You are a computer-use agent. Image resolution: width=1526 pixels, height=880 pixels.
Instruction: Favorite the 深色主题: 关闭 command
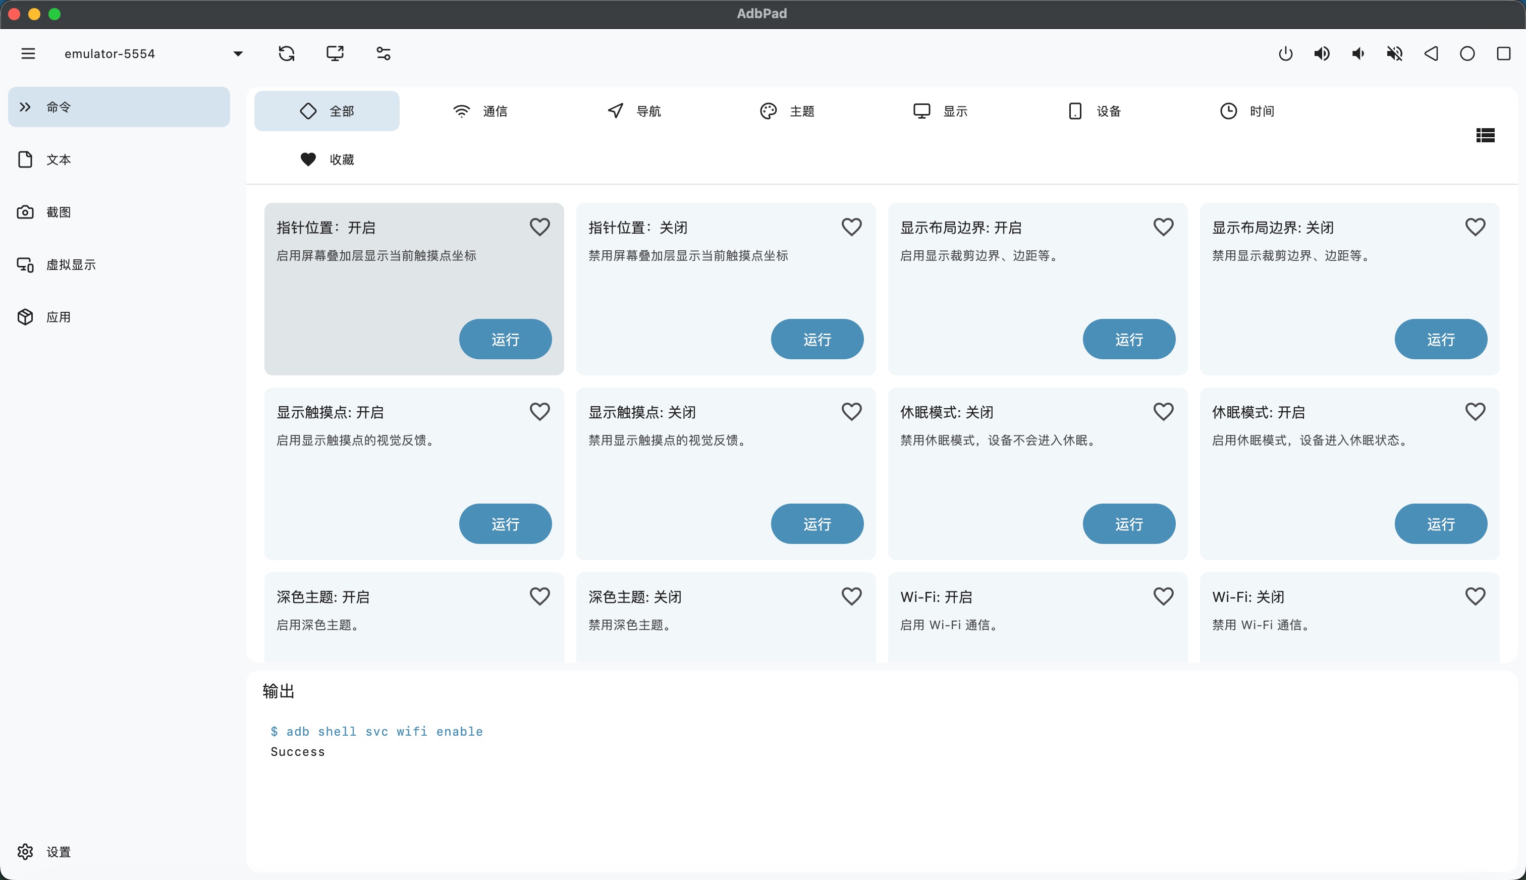click(x=851, y=596)
